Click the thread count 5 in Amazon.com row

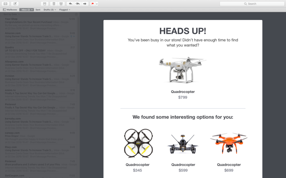(71, 36)
